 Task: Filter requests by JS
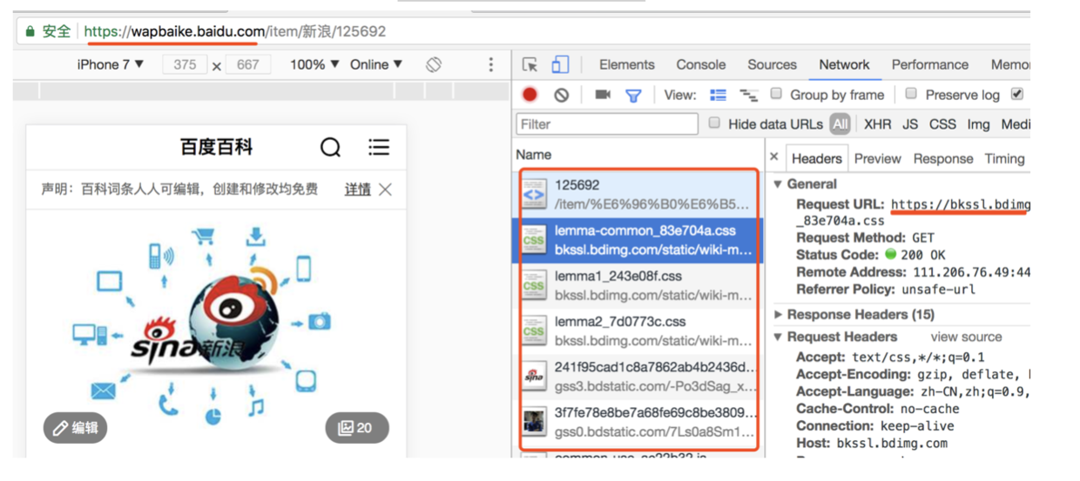[x=910, y=124]
